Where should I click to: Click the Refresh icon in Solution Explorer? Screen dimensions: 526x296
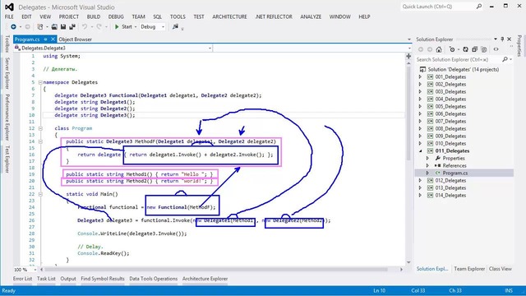tap(465, 49)
